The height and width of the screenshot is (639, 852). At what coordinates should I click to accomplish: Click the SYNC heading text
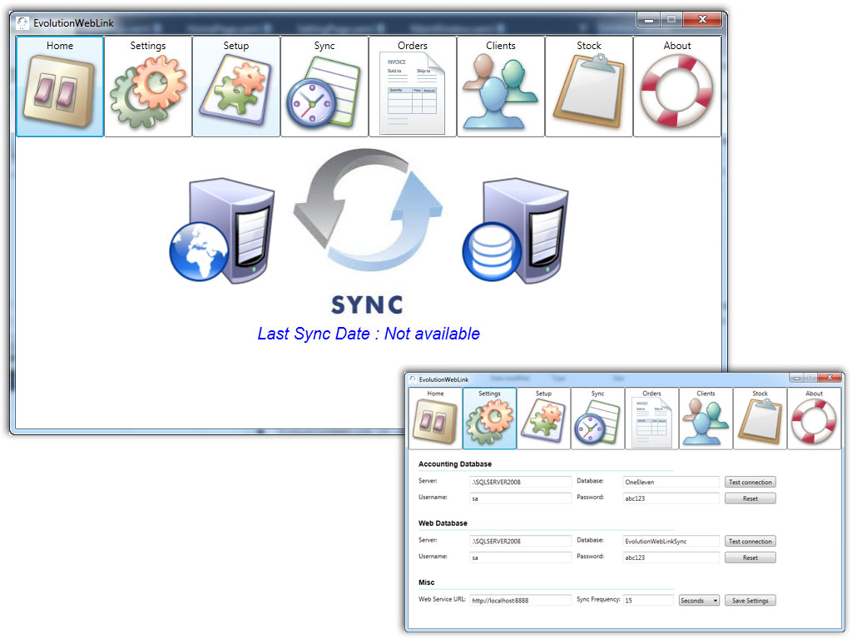coord(367,305)
